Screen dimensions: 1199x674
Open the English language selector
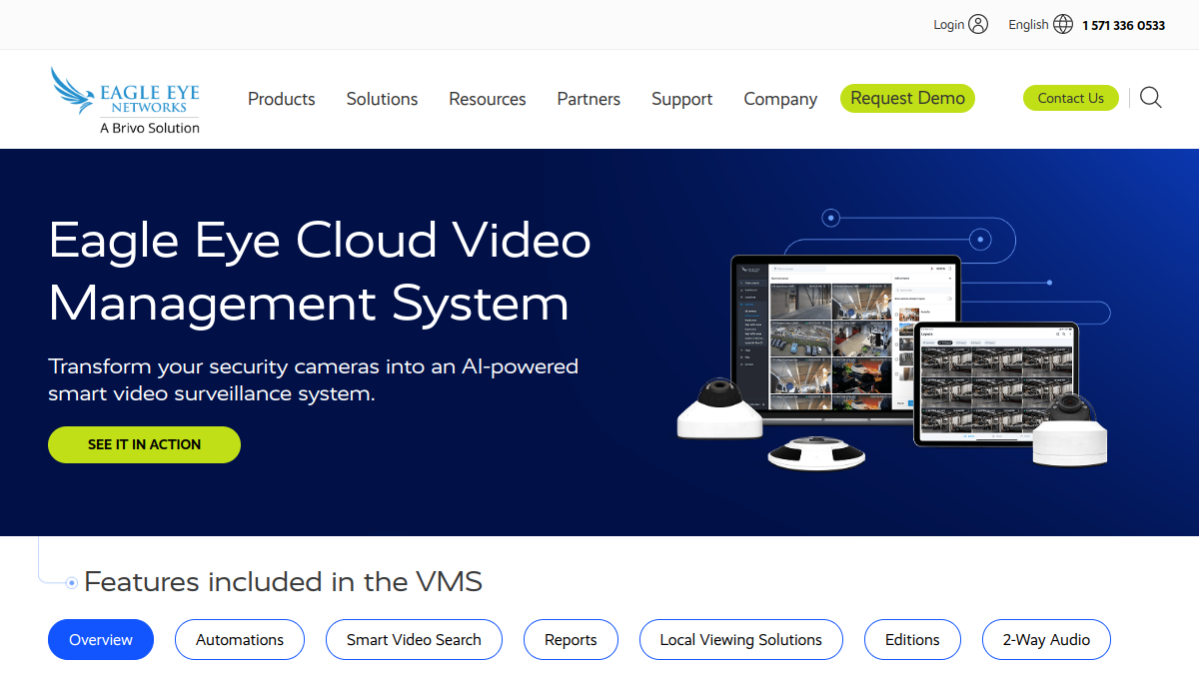[1028, 25]
